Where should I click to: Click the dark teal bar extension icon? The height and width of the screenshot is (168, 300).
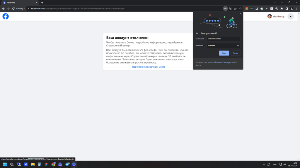coord(252,8)
